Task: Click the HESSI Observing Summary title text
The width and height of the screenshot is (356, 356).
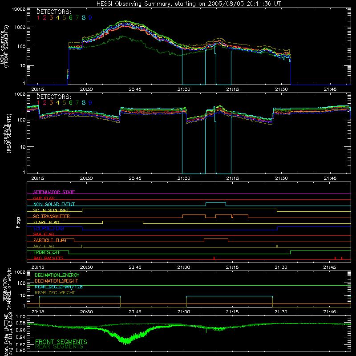Action: pyautogui.click(x=188, y=4)
